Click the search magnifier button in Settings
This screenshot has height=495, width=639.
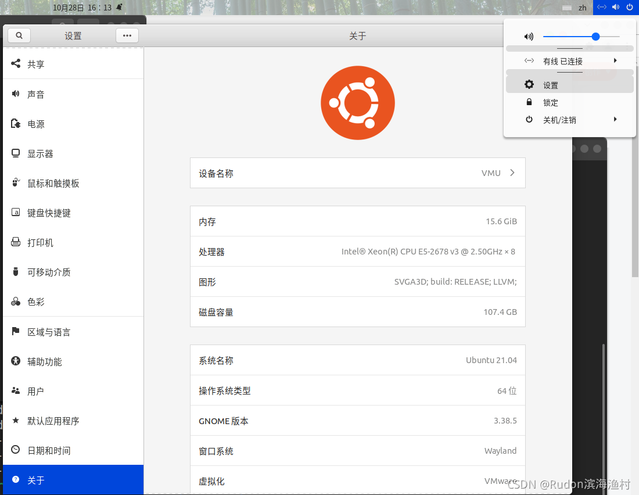tap(19, 35)
